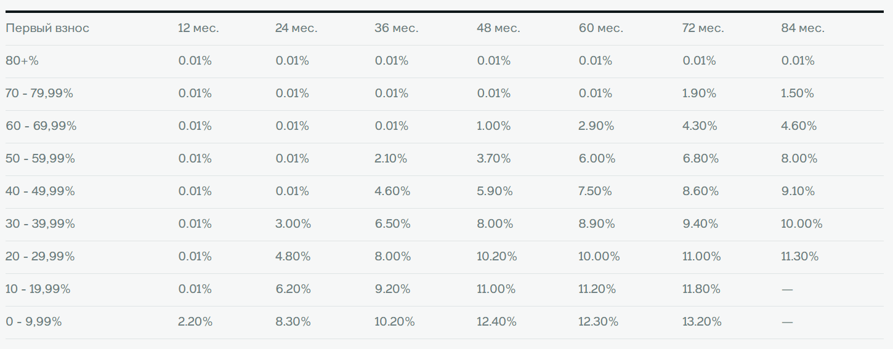
Task: Select the "12 мес." column header
Action: (x=198, y=28)
